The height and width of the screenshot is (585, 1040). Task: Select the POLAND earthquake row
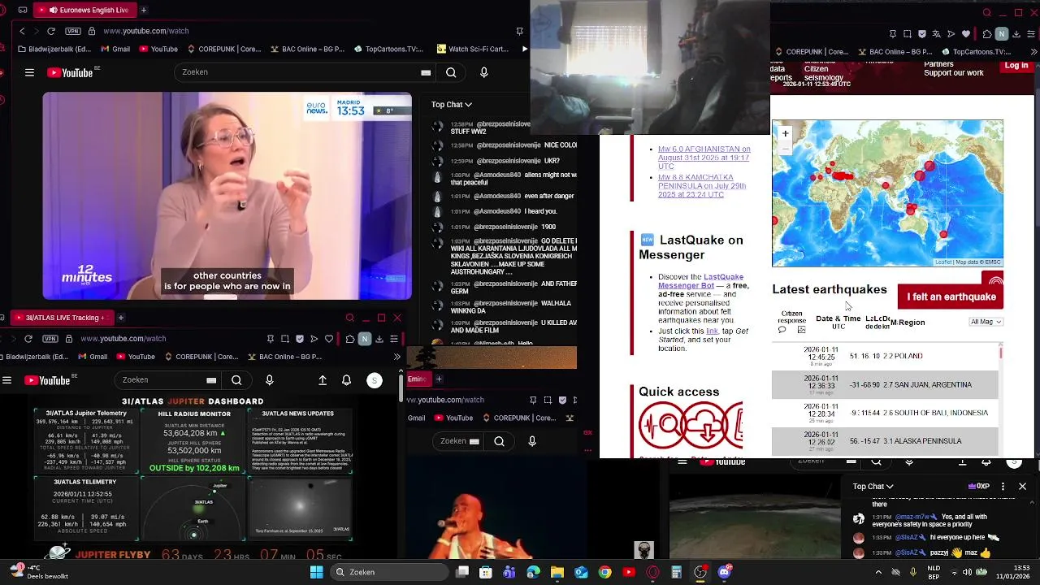[885, 356]
